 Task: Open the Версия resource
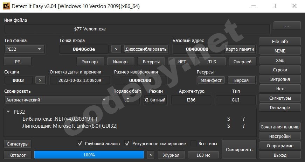tap(241, 80)
